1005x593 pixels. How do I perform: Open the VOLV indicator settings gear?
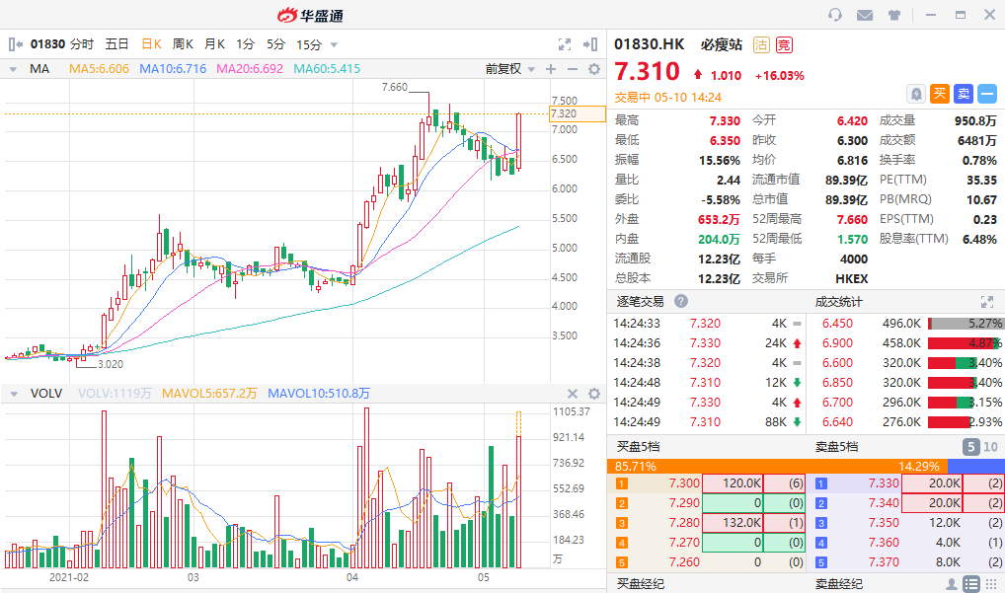[x=594, y=393]
